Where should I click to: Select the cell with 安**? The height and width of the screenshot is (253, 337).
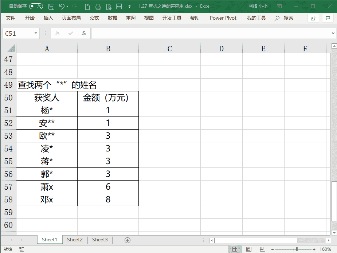pos(47,123)
